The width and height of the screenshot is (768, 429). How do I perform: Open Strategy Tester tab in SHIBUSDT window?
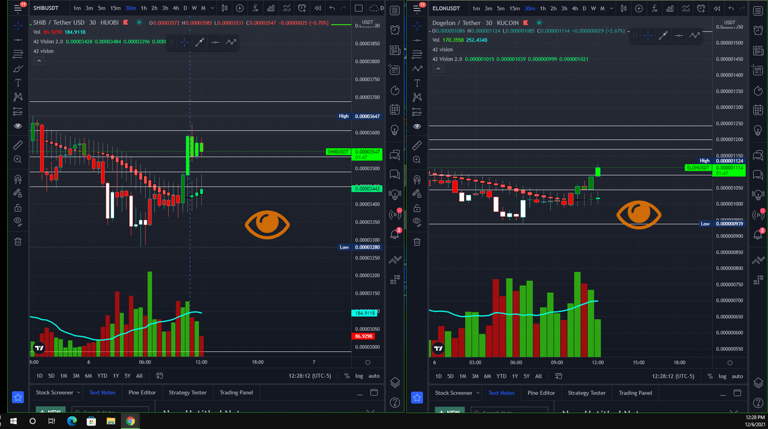188,393
